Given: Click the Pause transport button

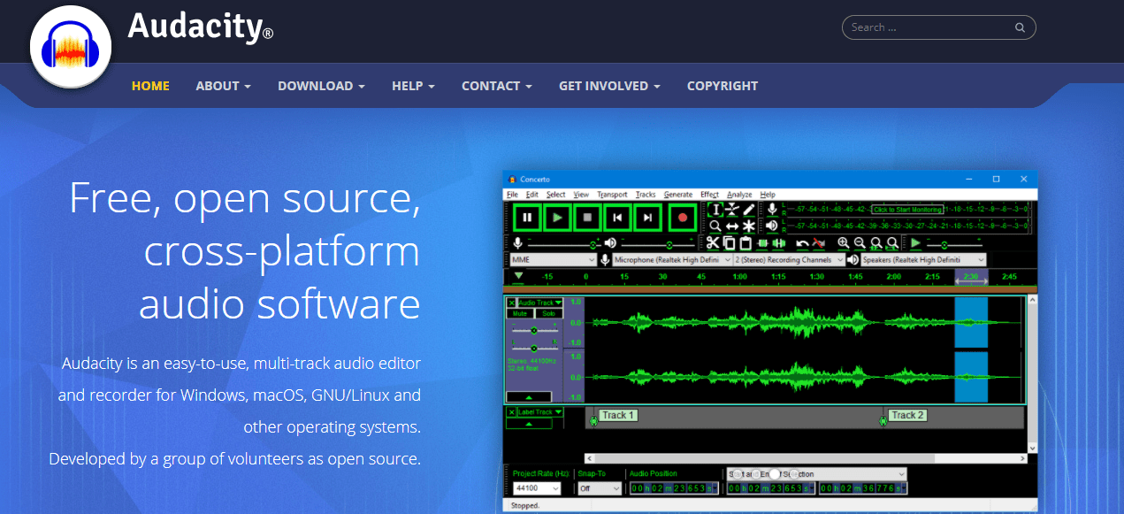Looking at the screenshot, I should click(x=527, y=218).
